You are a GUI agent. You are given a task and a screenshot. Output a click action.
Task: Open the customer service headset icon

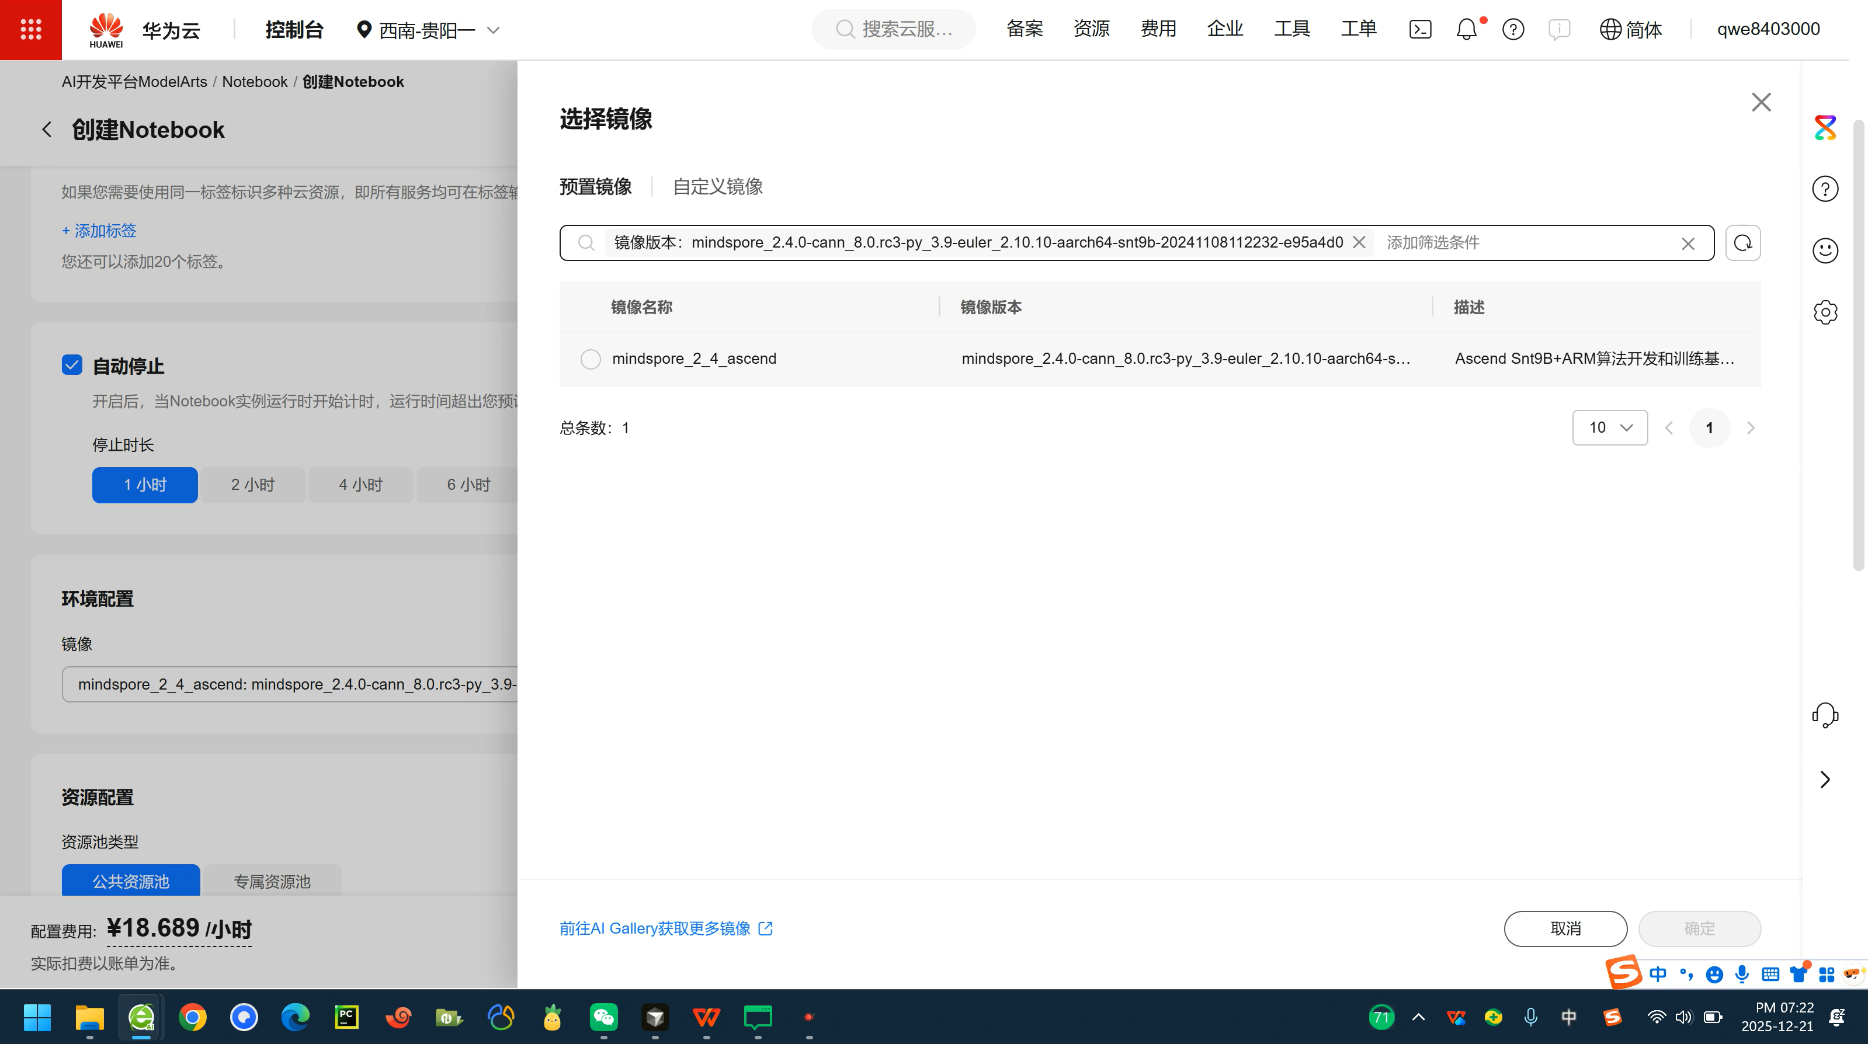coord(1825,715)
